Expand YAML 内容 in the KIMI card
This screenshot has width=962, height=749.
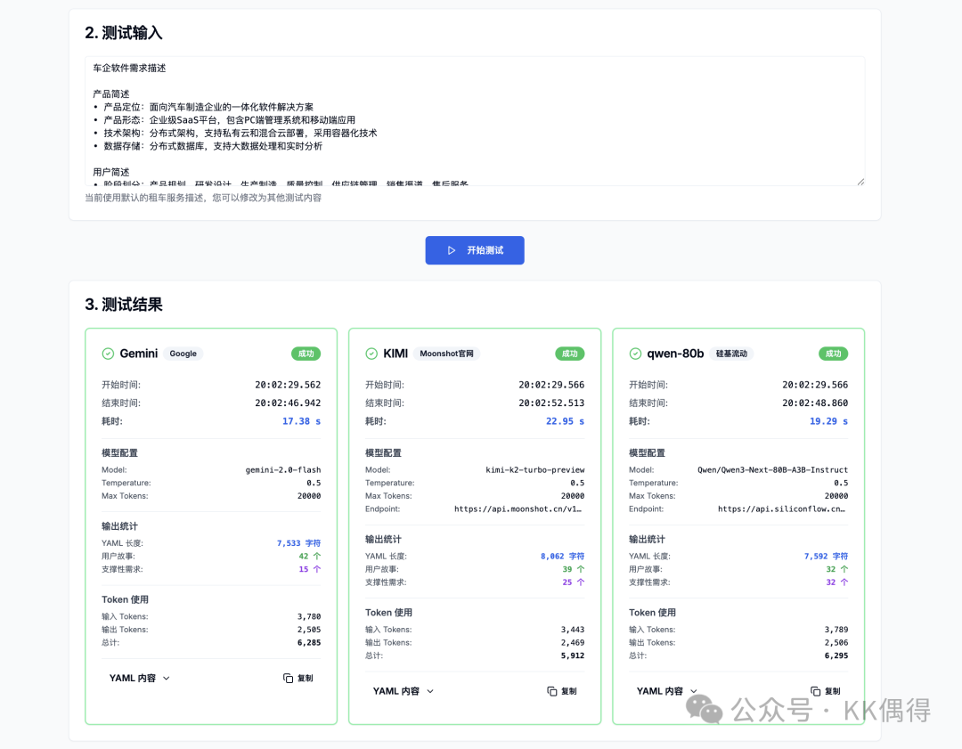(x=403, y=691)
